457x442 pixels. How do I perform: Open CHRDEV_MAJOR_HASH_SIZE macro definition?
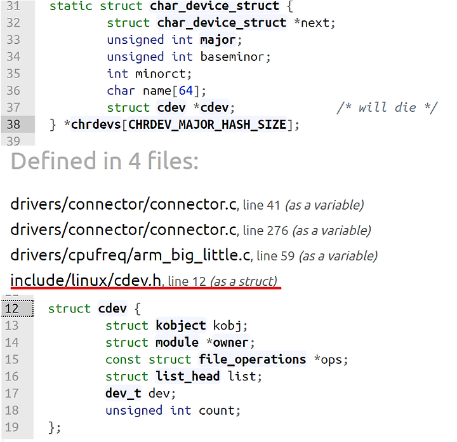click(207, 124)
